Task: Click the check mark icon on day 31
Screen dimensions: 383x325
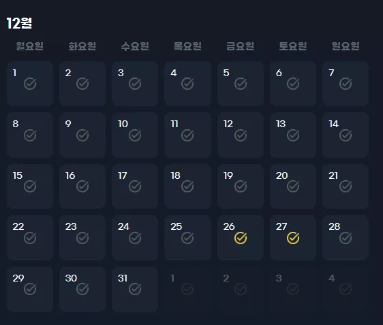Action: pyautogui.click(x=135, y=289)
